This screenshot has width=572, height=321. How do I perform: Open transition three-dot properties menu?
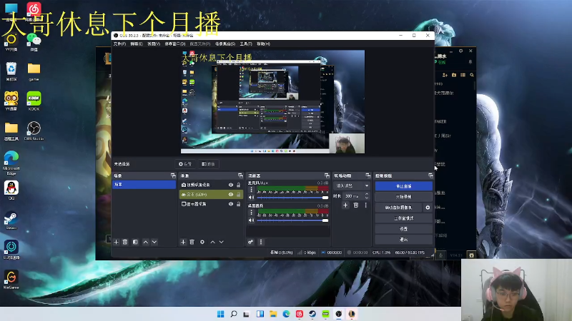(365, 205)
